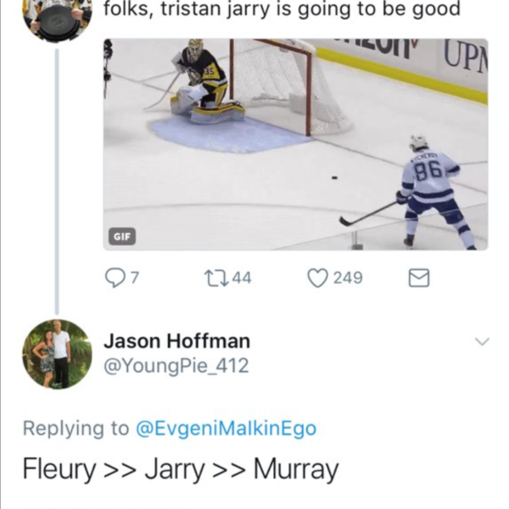Tap the reply speech bubble icon
The image size is (509, 509).
(115, 277)
